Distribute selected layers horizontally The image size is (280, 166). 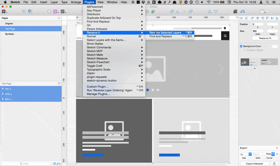point(241,18)
